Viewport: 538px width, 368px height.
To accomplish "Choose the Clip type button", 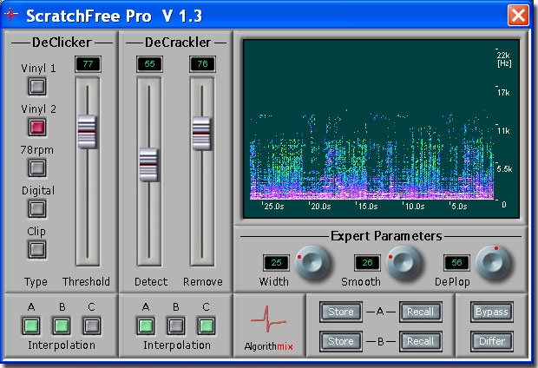I will [37, 249].
